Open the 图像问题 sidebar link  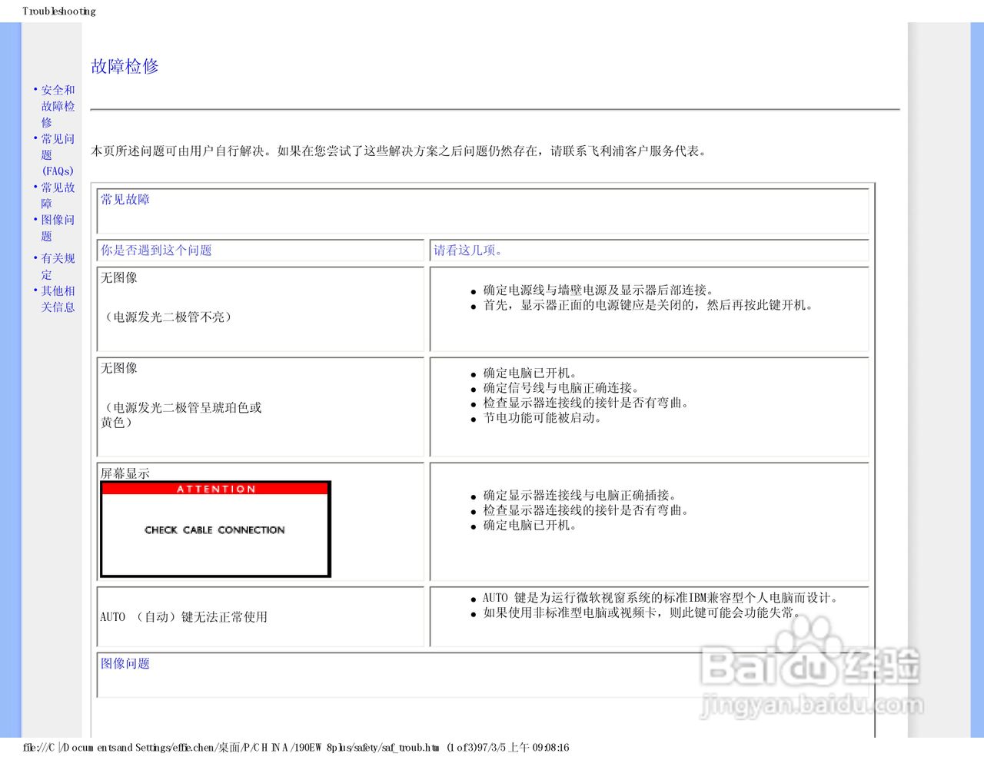click(58, 227)
